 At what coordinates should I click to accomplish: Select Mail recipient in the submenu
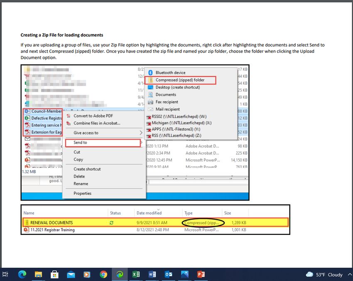pyautogui.click(x=167, y=109)
